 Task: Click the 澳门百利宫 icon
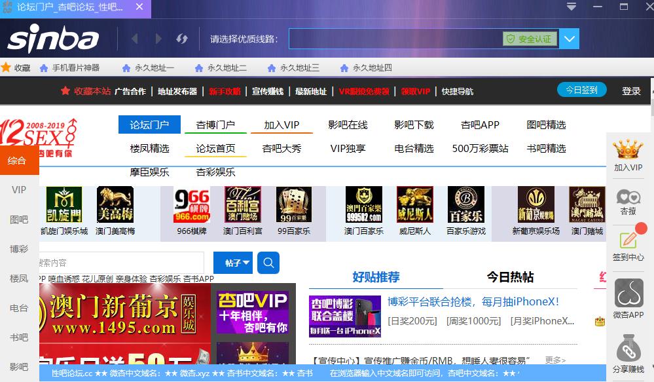pyautogui.click(x=243, y=204)
